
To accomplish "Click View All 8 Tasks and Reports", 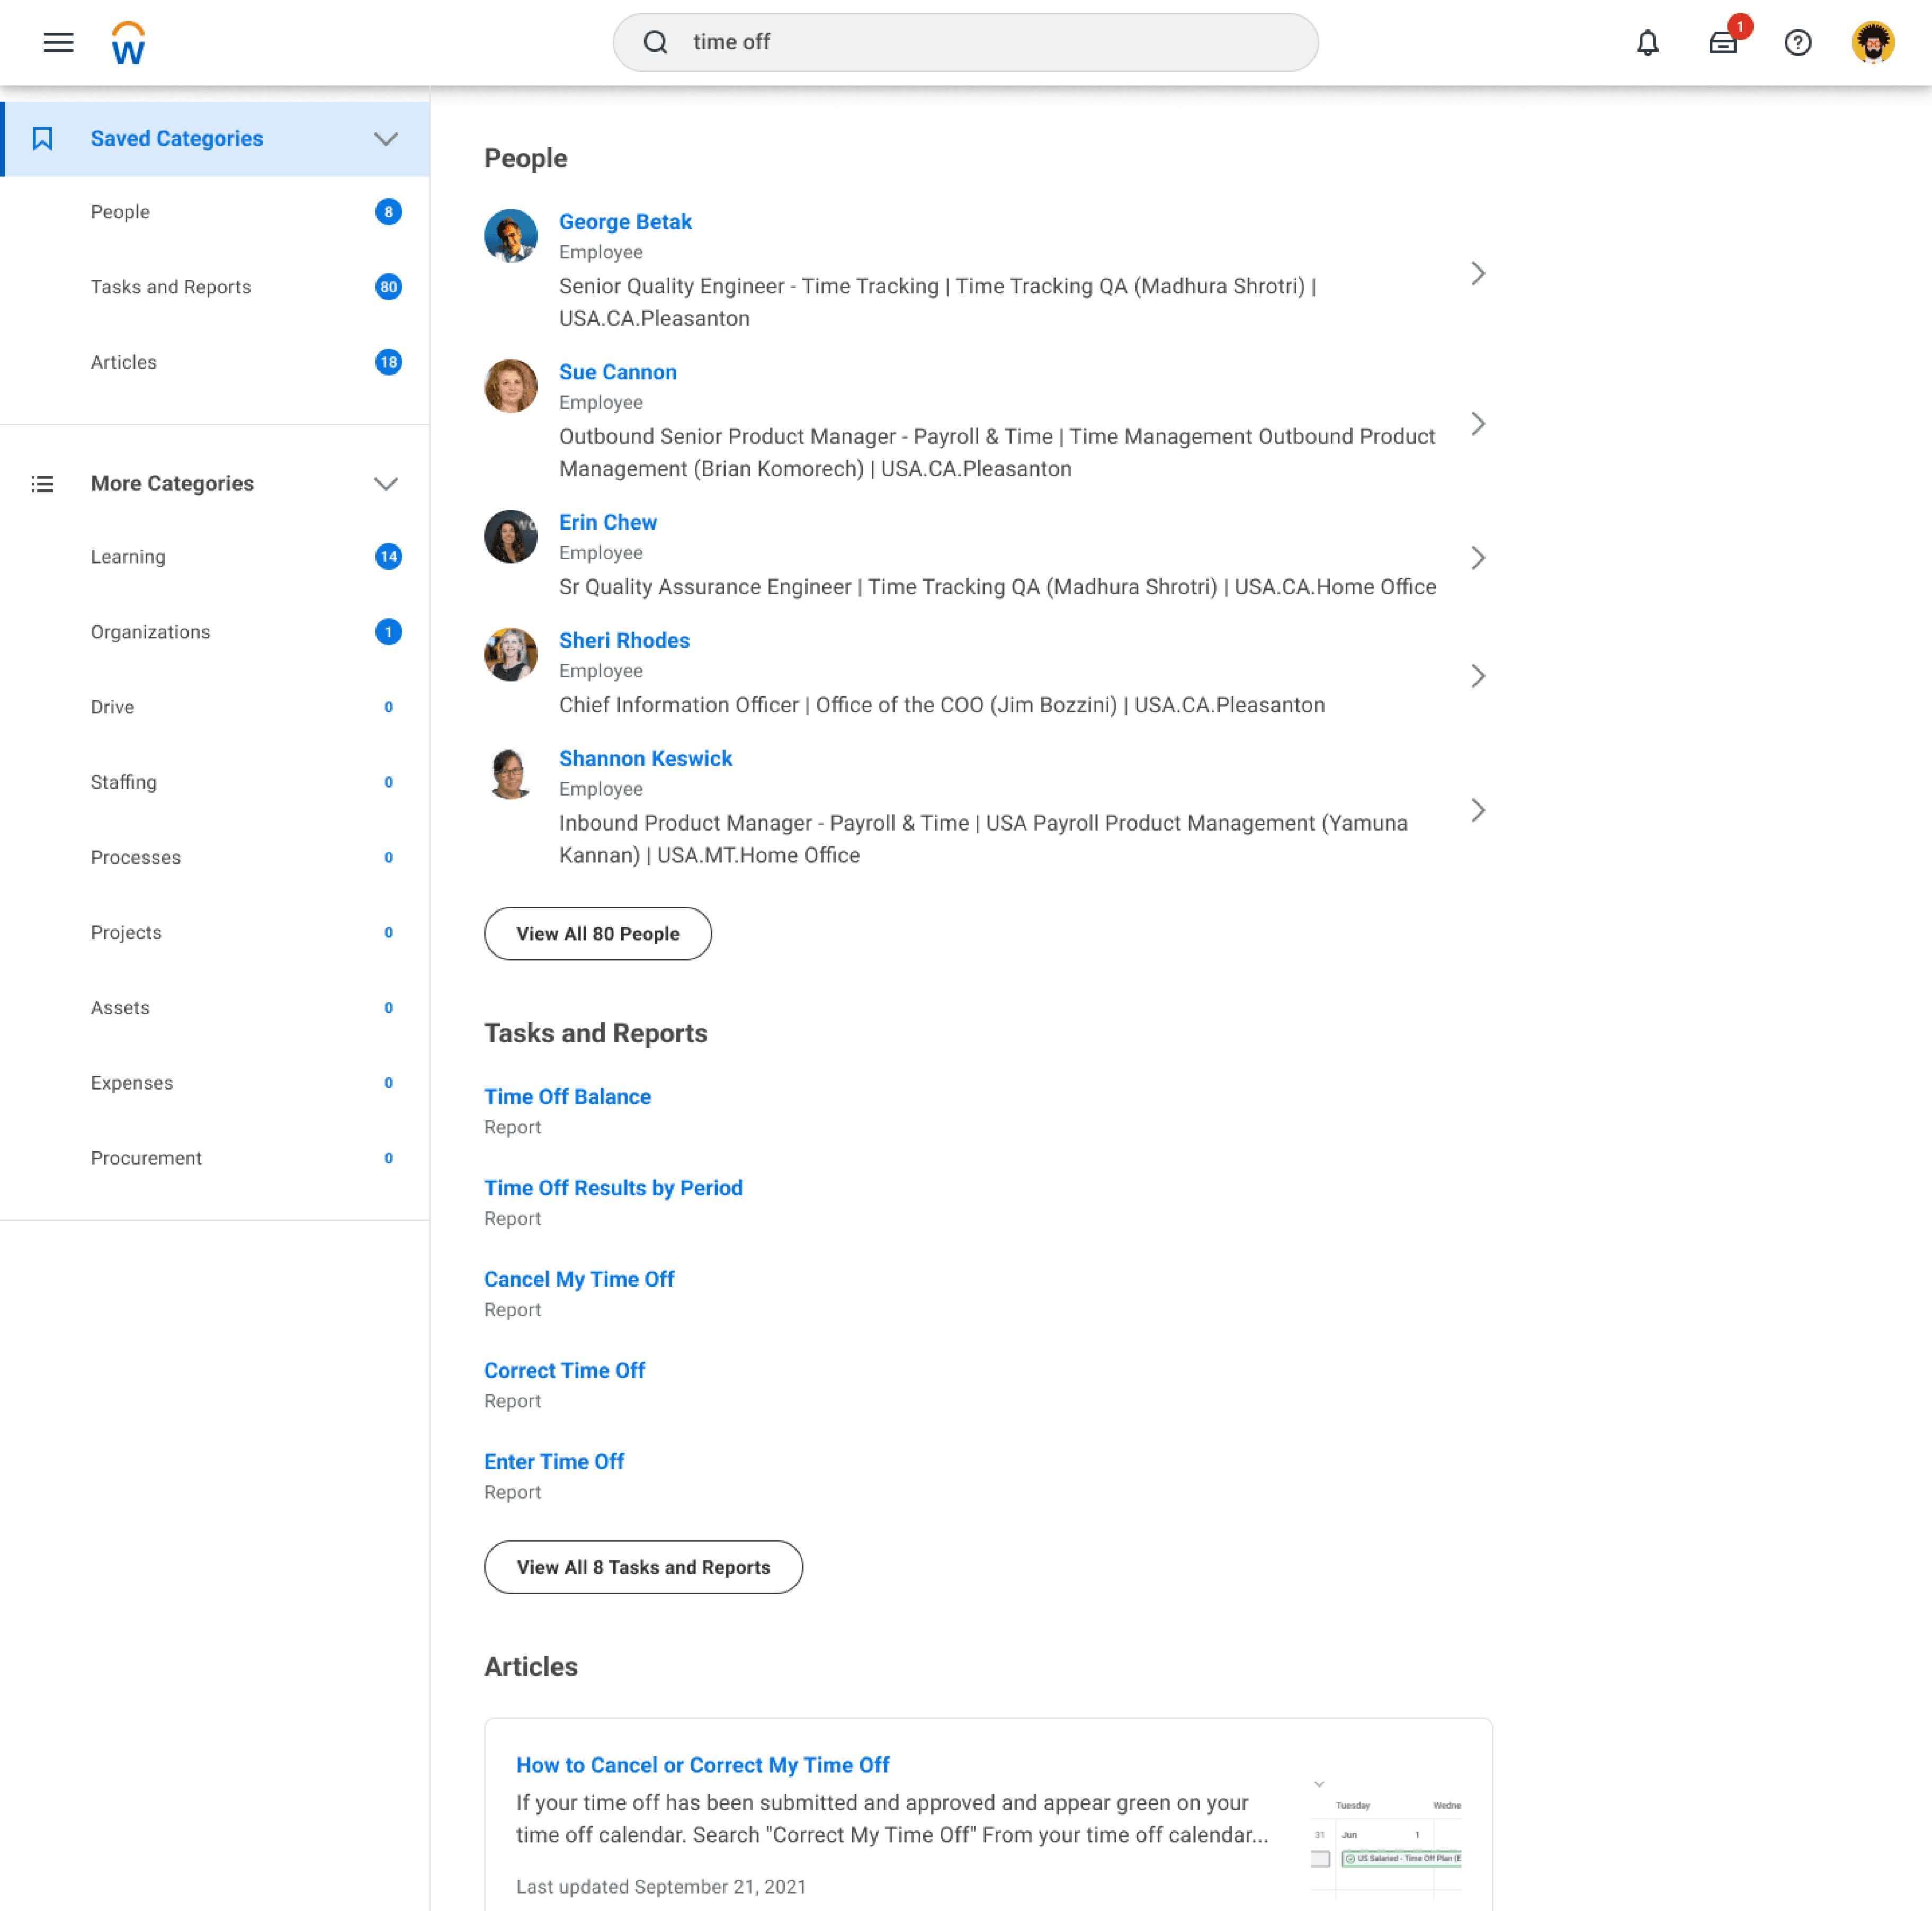I will click(x=643, y=1566).
